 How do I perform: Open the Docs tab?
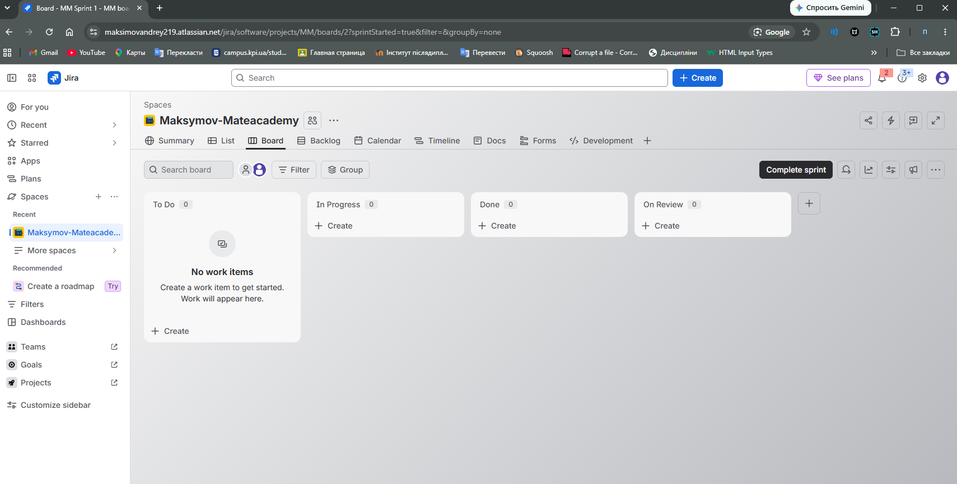tap(489, 141)
